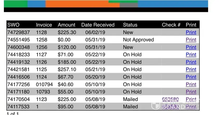The height and width of the screenshot is (115, 219).
Task: Click the Check # column header
Action: click(x=171, y=25)
